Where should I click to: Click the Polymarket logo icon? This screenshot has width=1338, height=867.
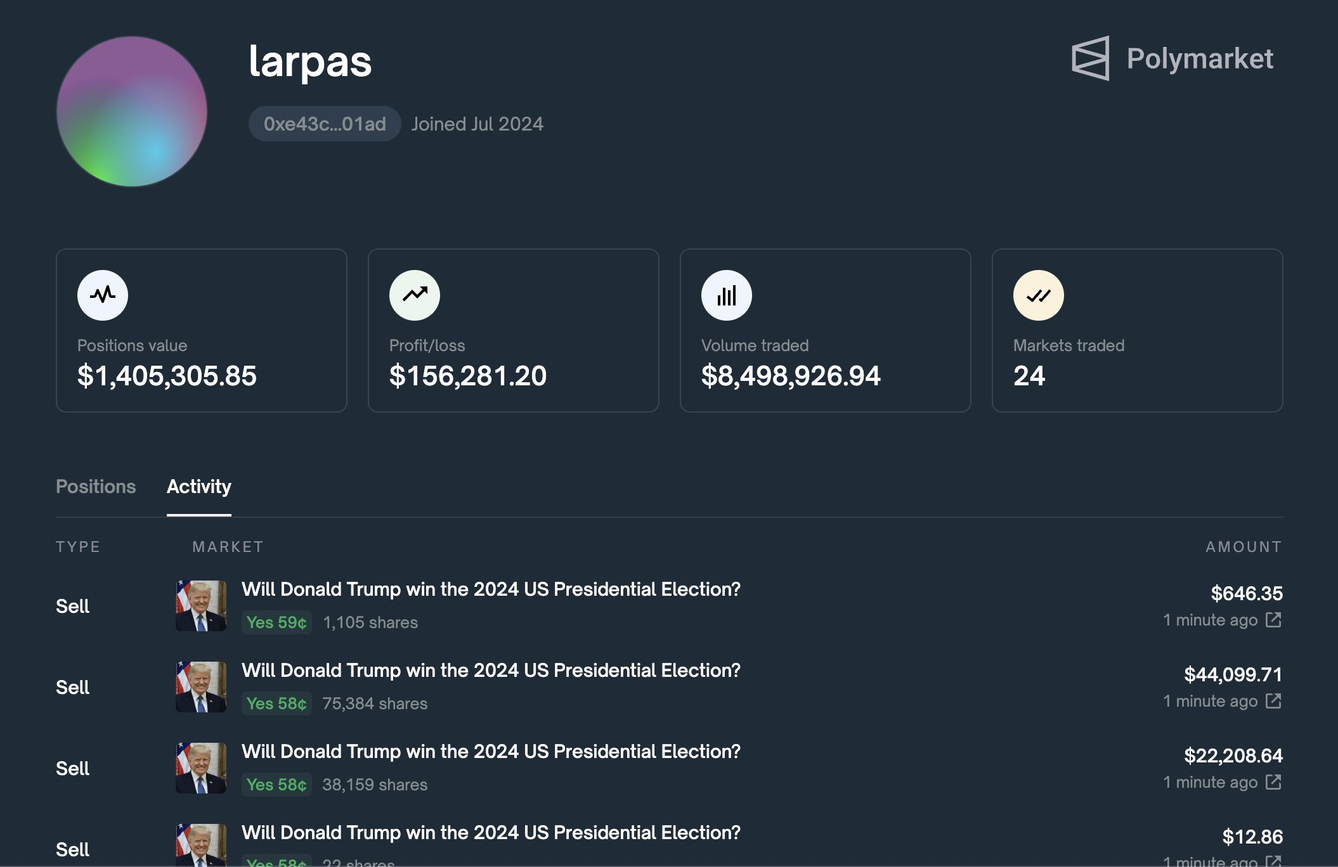pyautogui.click(x=1089, y=60)
